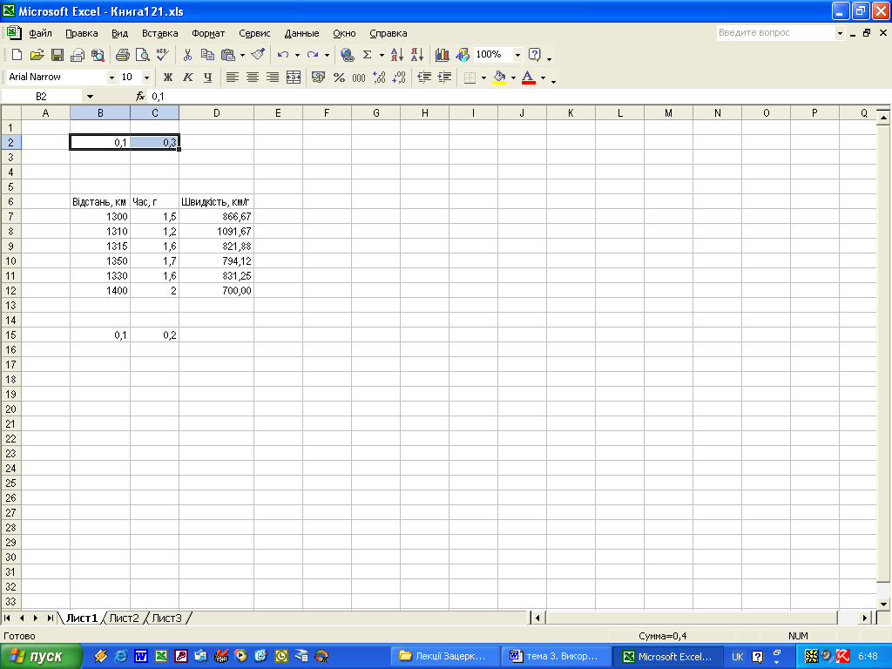The image size is (892, 669).
Task: Create a new blank workbook
Action: pos(17,55)
